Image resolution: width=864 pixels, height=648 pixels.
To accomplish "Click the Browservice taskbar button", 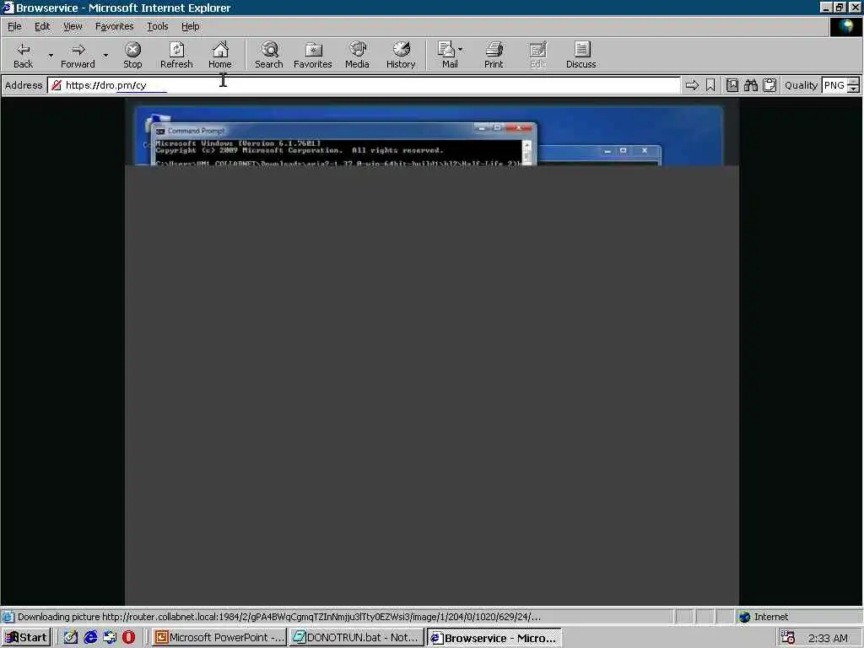I will [x=494, y=638].
